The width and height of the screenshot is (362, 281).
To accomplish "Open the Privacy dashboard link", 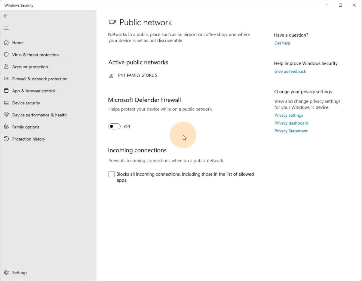I will (x=291, y=123).
